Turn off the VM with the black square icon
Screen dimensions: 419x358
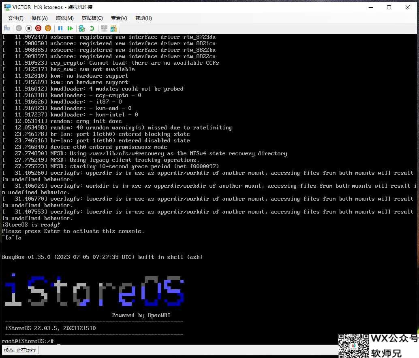click(29, 28)
